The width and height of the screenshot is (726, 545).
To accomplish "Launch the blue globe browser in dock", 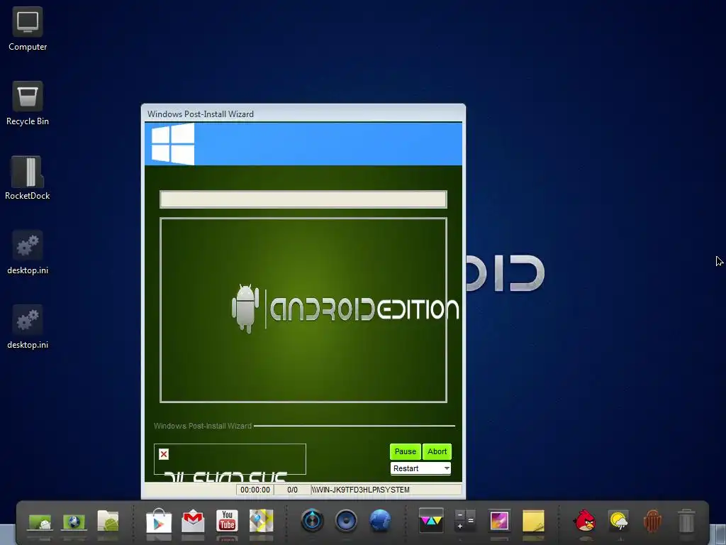I will 380,521.
